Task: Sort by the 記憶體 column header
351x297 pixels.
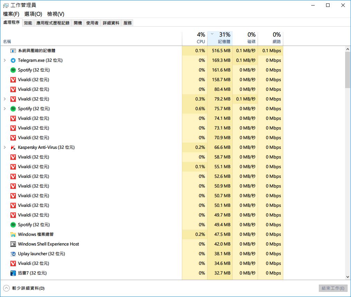Action: coord(220,38)
